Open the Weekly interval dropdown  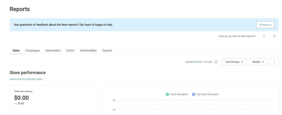tap(258, 62)
